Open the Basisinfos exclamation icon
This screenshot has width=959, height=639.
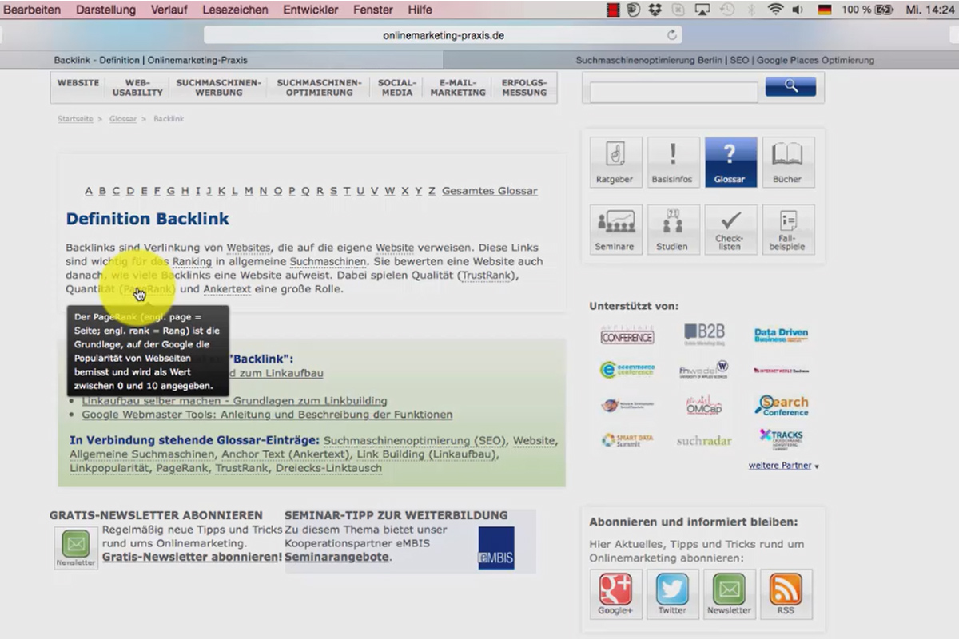coord(673,162)
